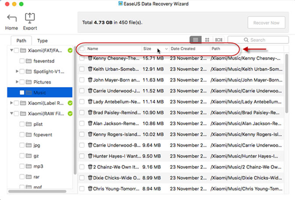
Task: Click trash icon beside Dixie Chicks file
Action: [x=90, y=178]
